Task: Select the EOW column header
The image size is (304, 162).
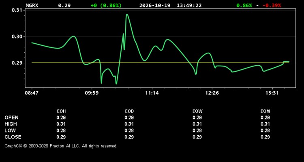Action: click(197, 111)
